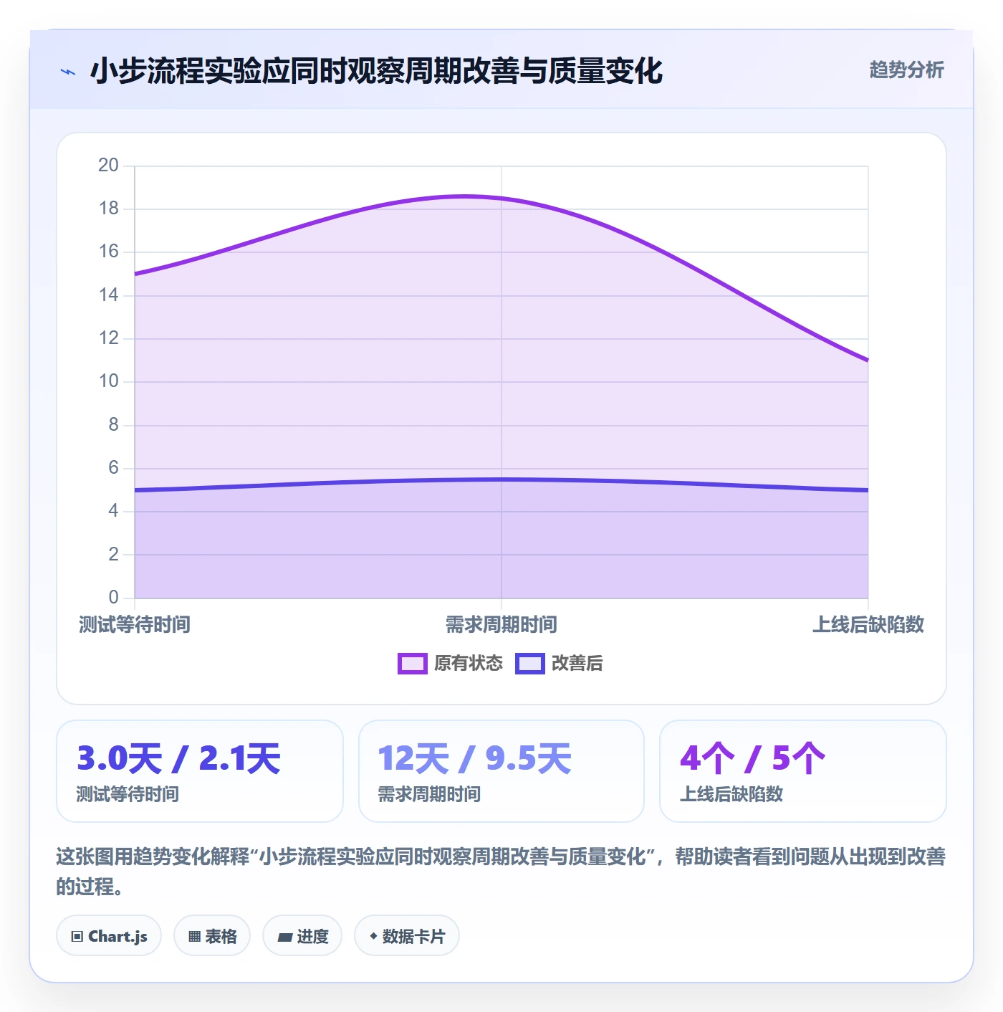
Task: Click the y-axis value 14
Action: [108, 295]
